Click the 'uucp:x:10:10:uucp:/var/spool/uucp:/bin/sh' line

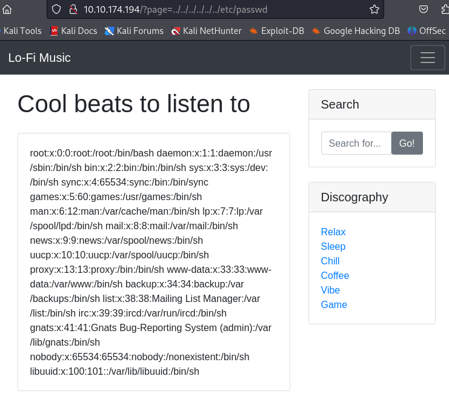pyautogui.click(x=119, y=255)
